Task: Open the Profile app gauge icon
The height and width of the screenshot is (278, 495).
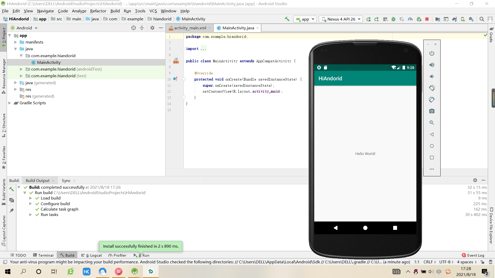Action: [410, 19]
